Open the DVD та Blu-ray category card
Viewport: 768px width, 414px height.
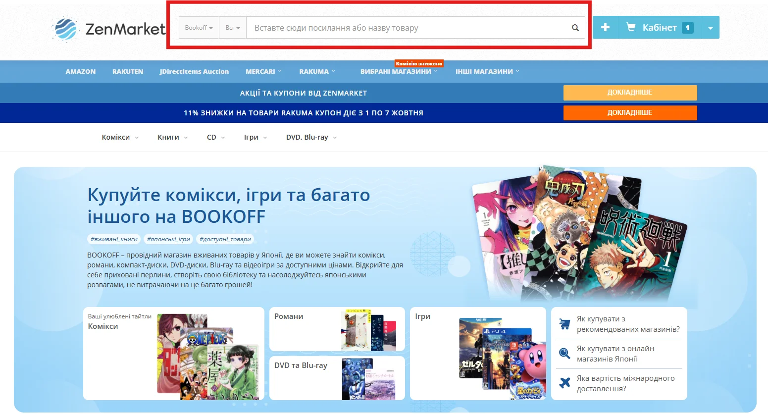[x=337, y=378]
